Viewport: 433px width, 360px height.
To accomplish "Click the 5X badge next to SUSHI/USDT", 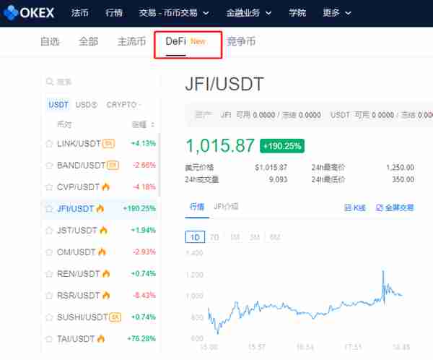I will coord(115,317).
